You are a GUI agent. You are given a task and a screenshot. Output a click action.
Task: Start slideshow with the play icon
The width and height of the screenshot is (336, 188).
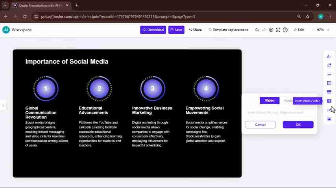tap(271, 30)
